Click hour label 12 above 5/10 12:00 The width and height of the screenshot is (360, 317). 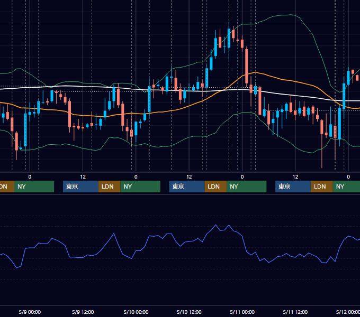coord(189,177)
